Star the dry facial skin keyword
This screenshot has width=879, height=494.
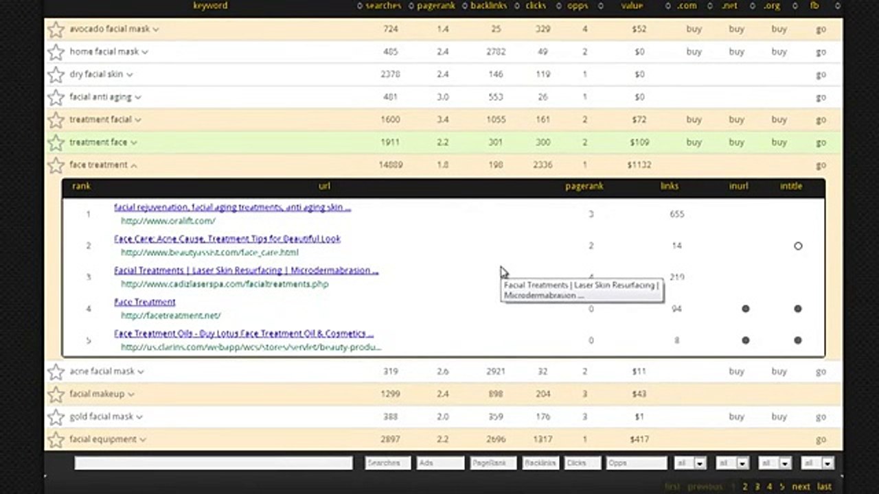click(x=56, y=75)
